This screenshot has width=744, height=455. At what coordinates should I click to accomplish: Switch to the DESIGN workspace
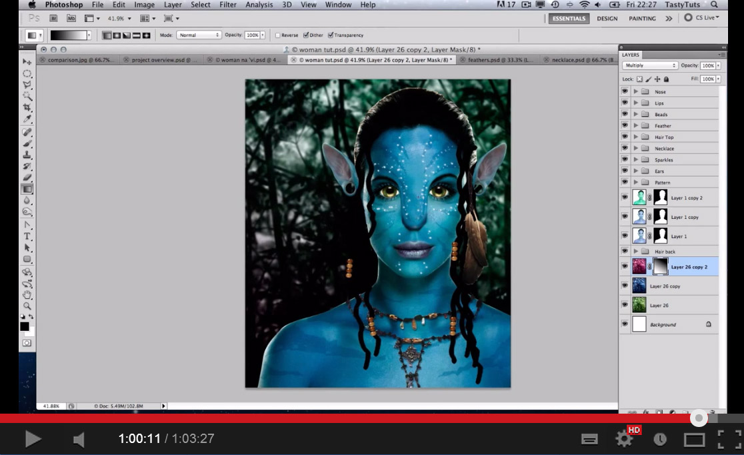pyautogui.click(x=607, y=19)
